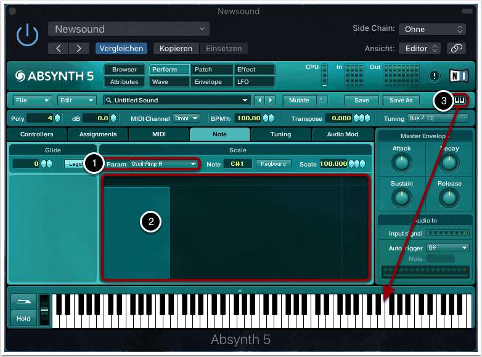Click the link chain icon
Image resolution: width=482 pixels, height=357 pixels.
pos(456,48)
